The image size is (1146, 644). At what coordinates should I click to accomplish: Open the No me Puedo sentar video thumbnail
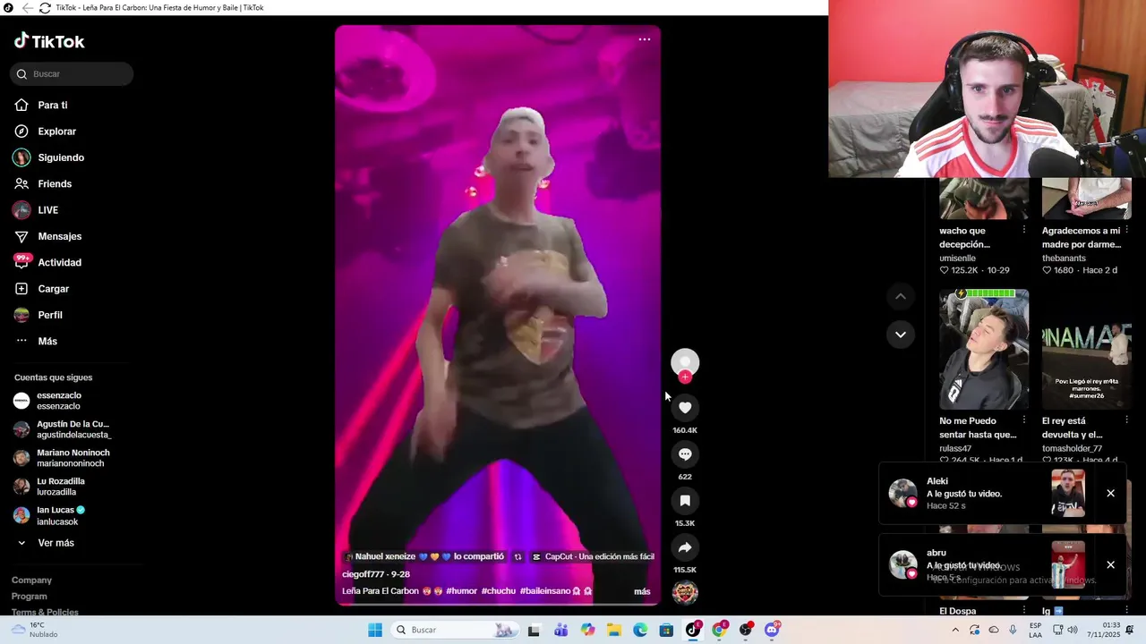tap(984, 349)
